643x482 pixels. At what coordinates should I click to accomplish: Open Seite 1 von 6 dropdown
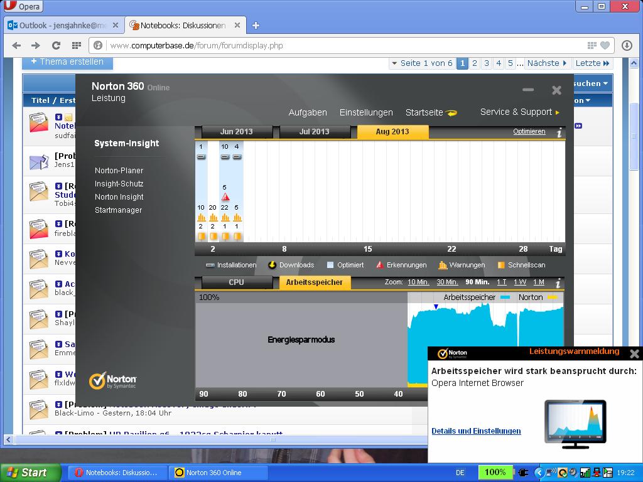[422, 63]
